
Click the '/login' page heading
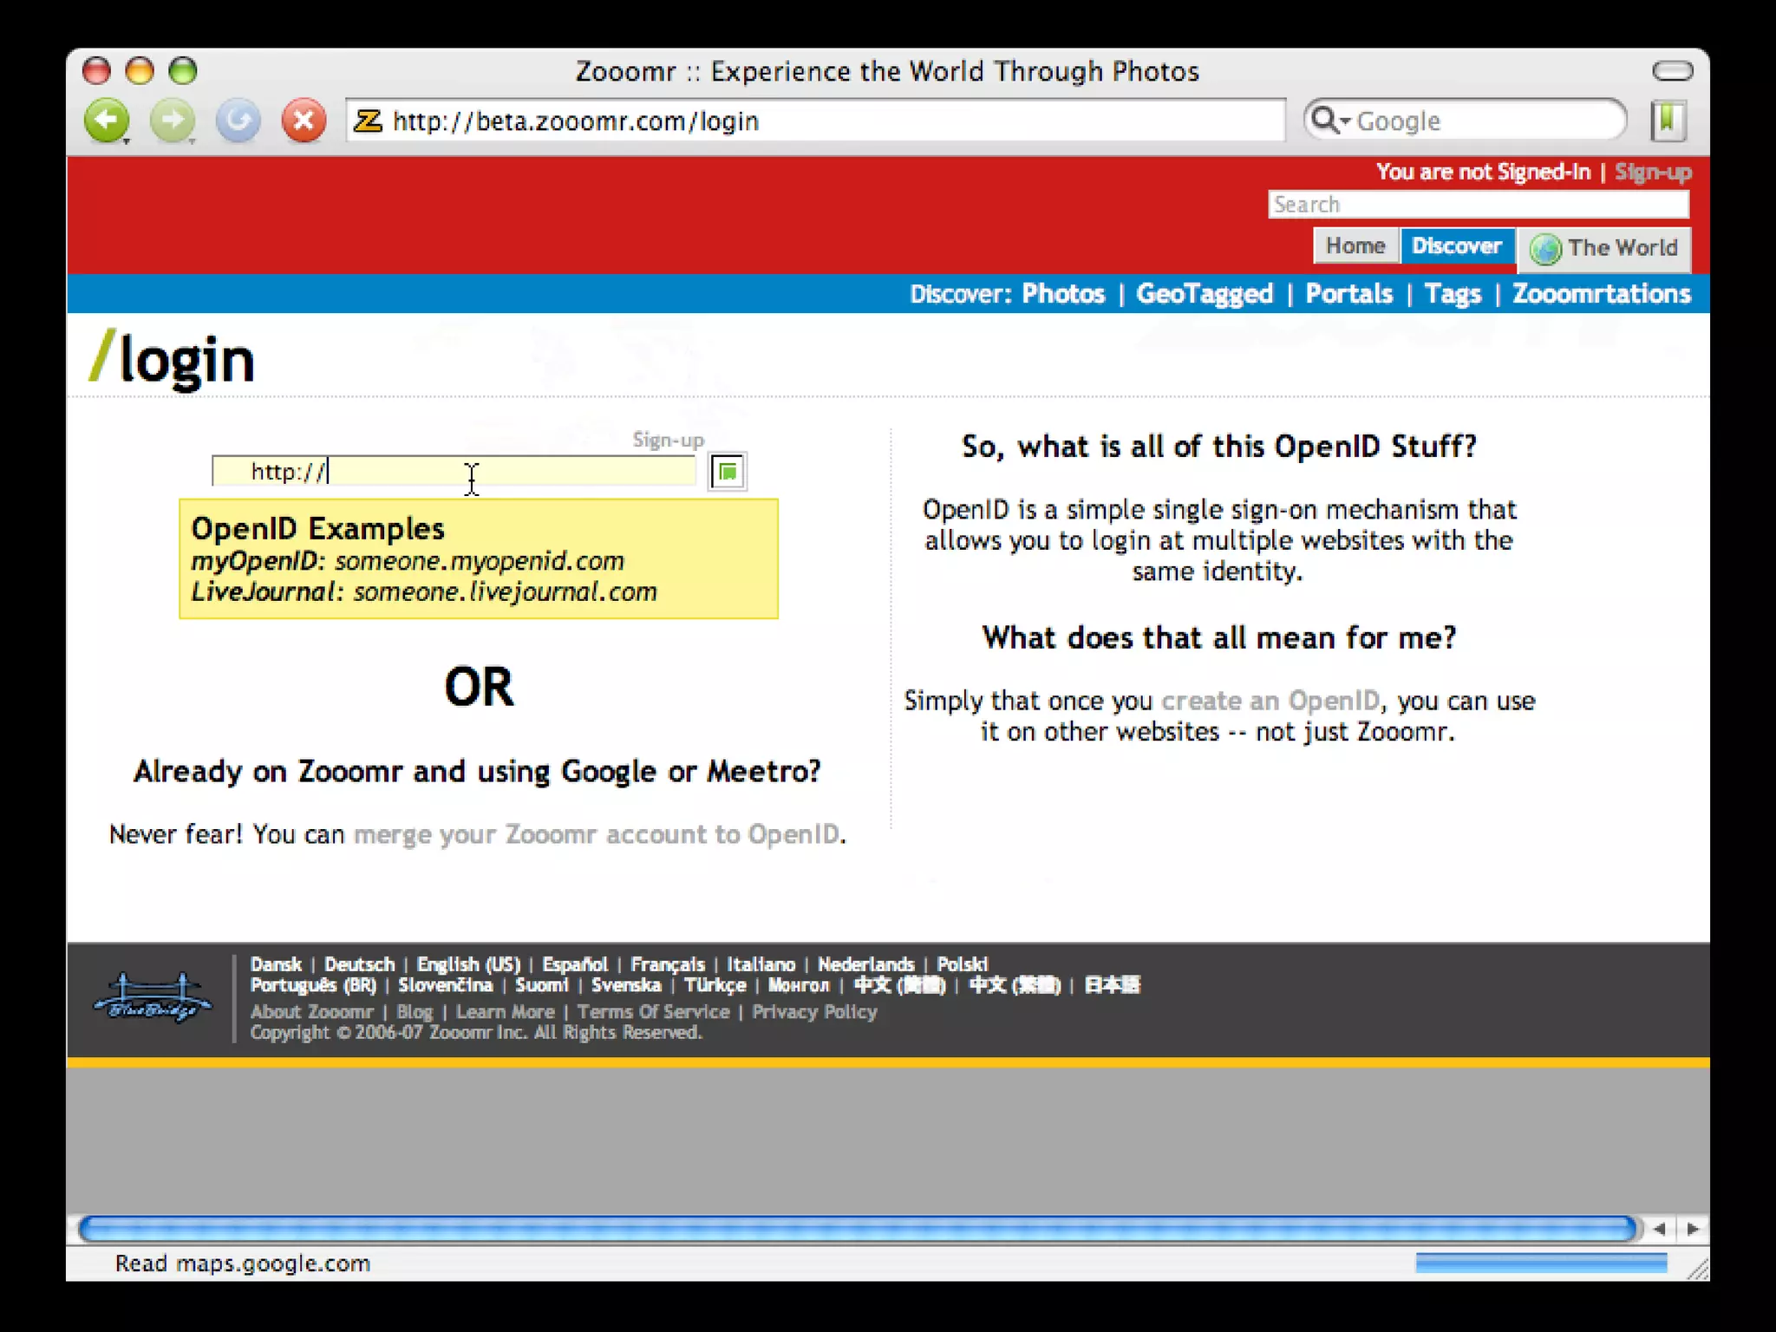point(172,359)
